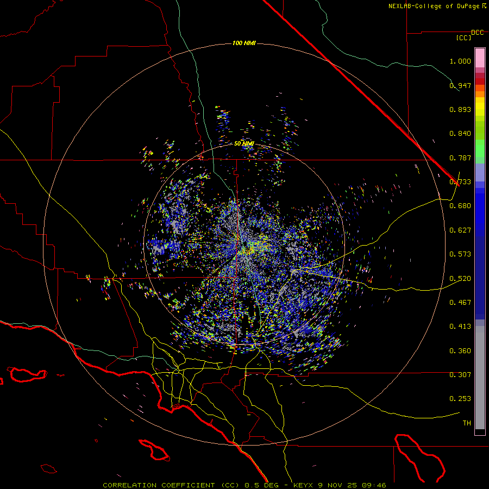
Task: Pick the red color band above 0.947
Action: pos(480,81)
